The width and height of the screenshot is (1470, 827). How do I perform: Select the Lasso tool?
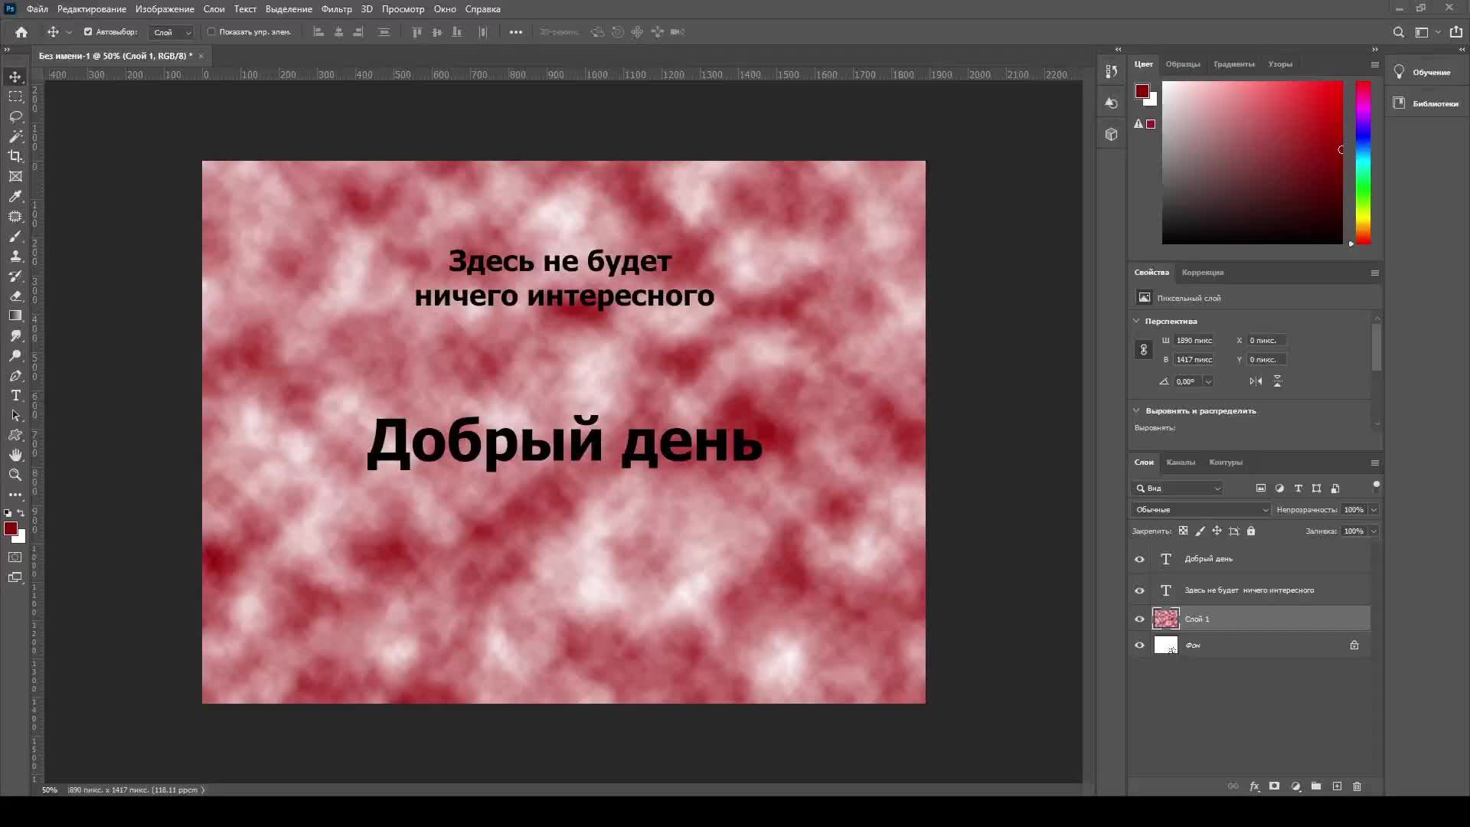click(15, 116)
